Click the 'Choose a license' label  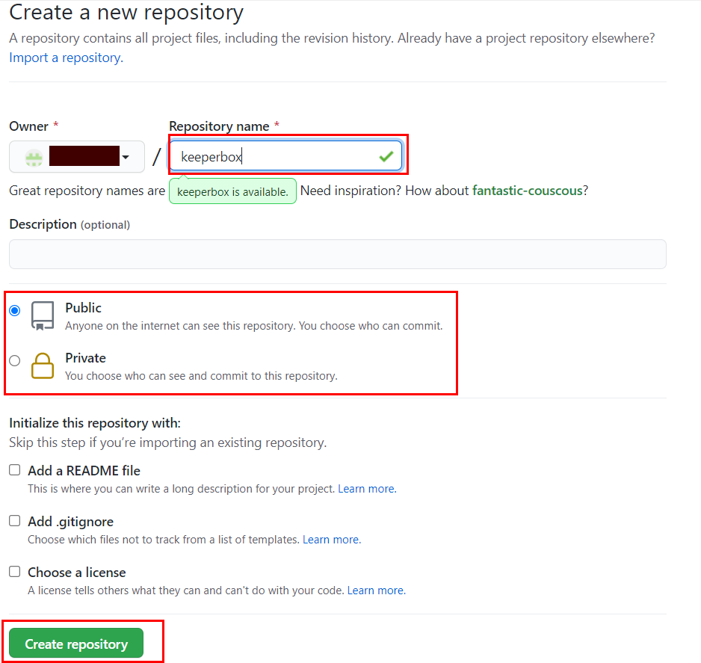coord(77,573)
